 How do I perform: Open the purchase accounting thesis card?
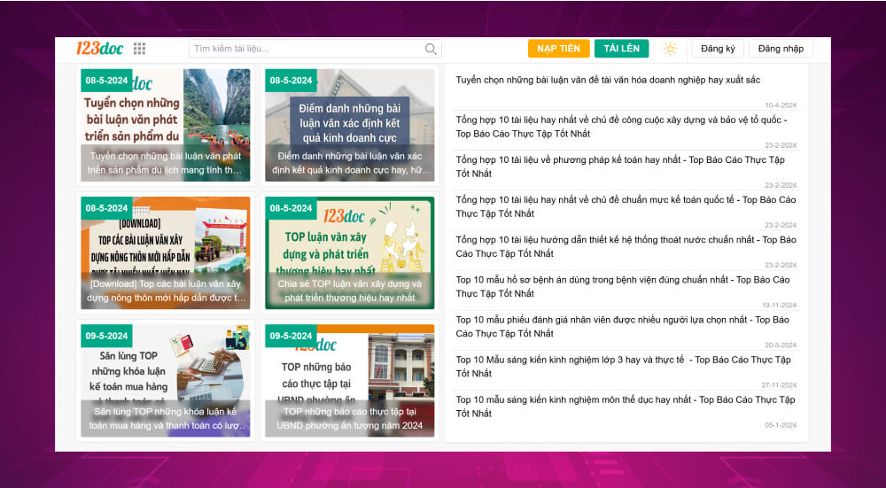(x=165, y=380)
